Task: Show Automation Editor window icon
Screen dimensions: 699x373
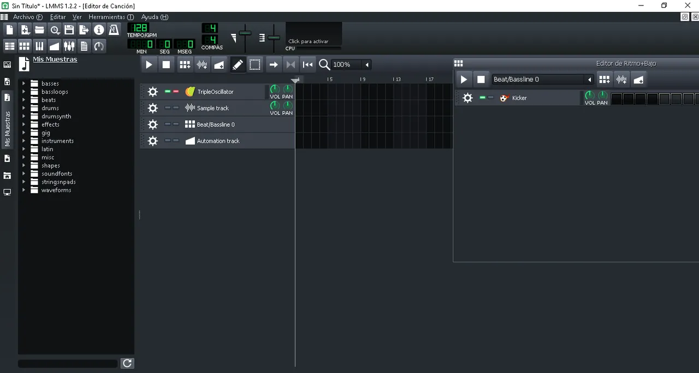Action: click(x=55, y=46)
